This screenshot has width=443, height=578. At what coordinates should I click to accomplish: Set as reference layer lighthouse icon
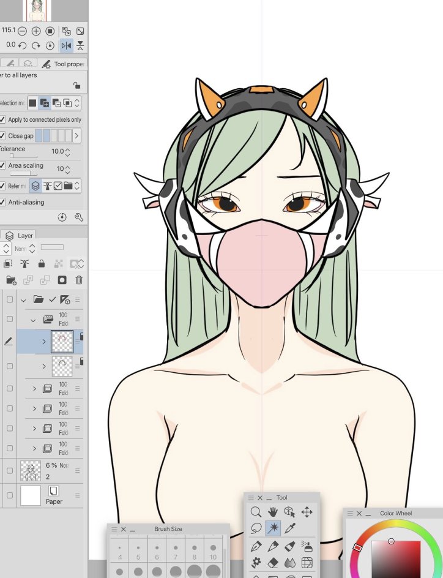(24, 263)
